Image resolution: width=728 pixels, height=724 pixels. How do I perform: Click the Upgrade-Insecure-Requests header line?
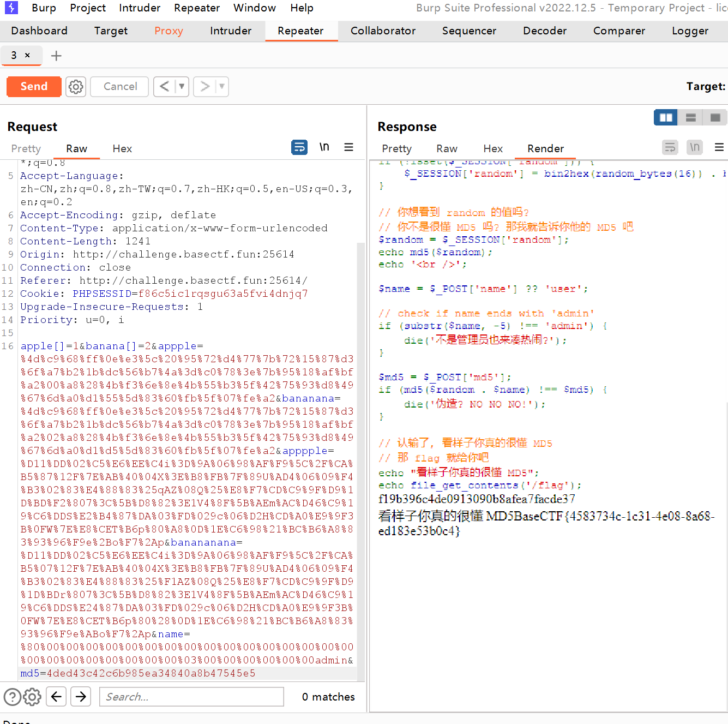click(x=112, y=307)
